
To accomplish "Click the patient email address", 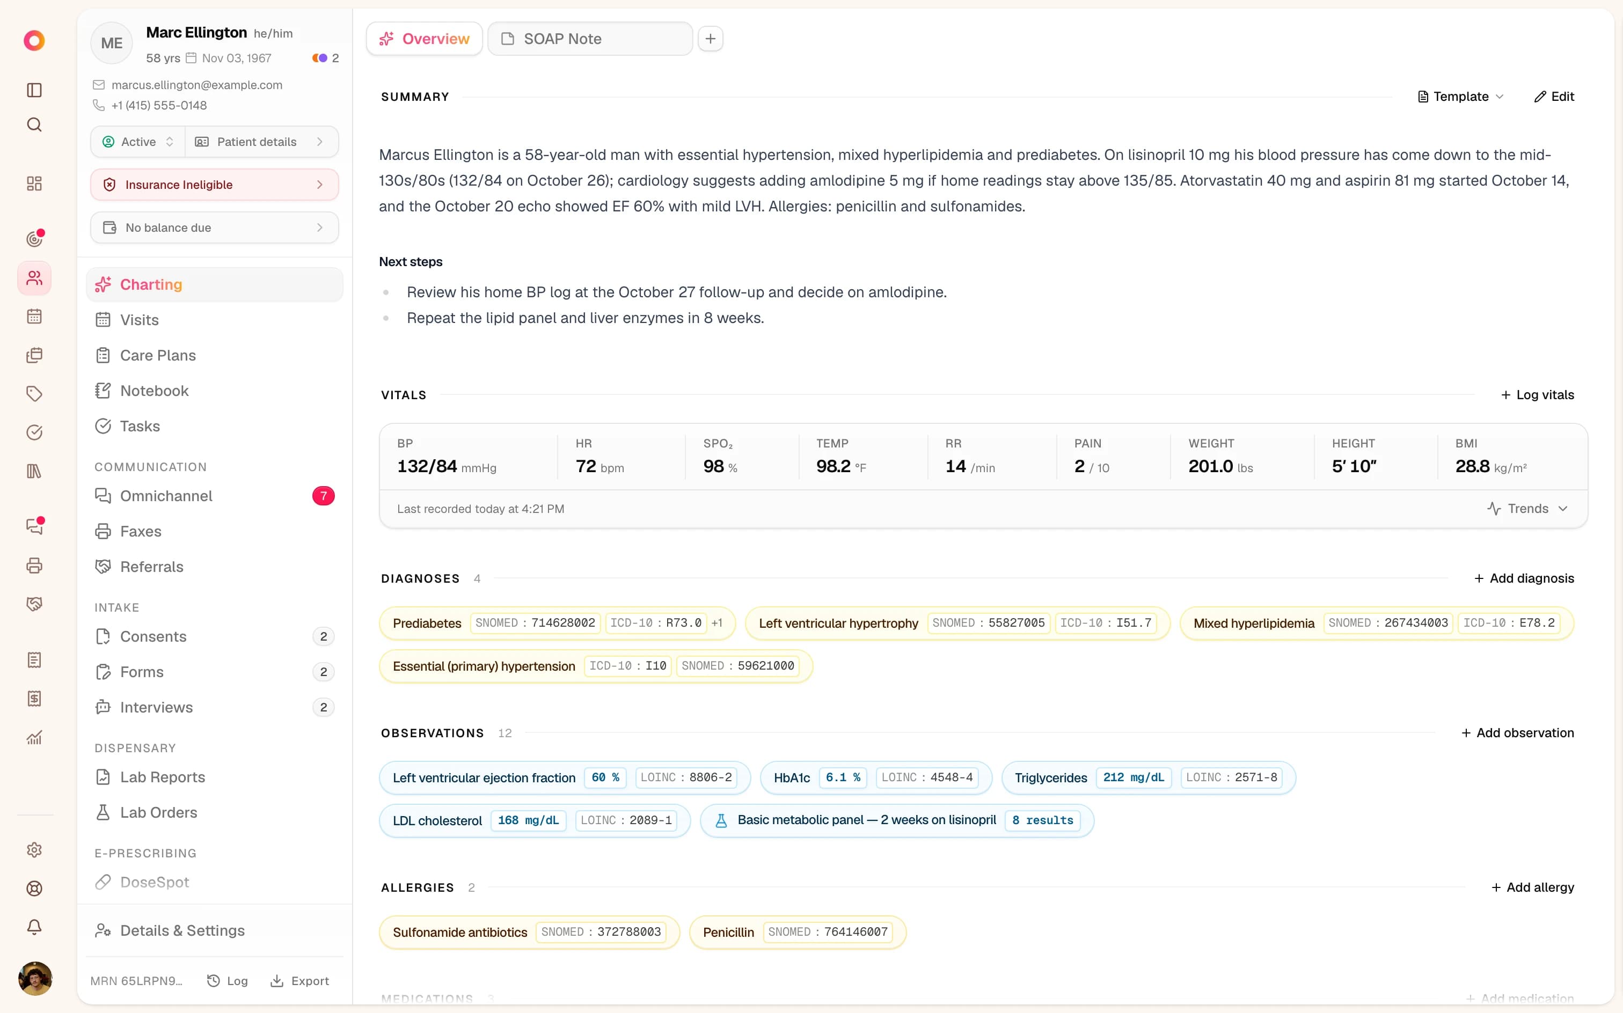I will coord(197,85).
